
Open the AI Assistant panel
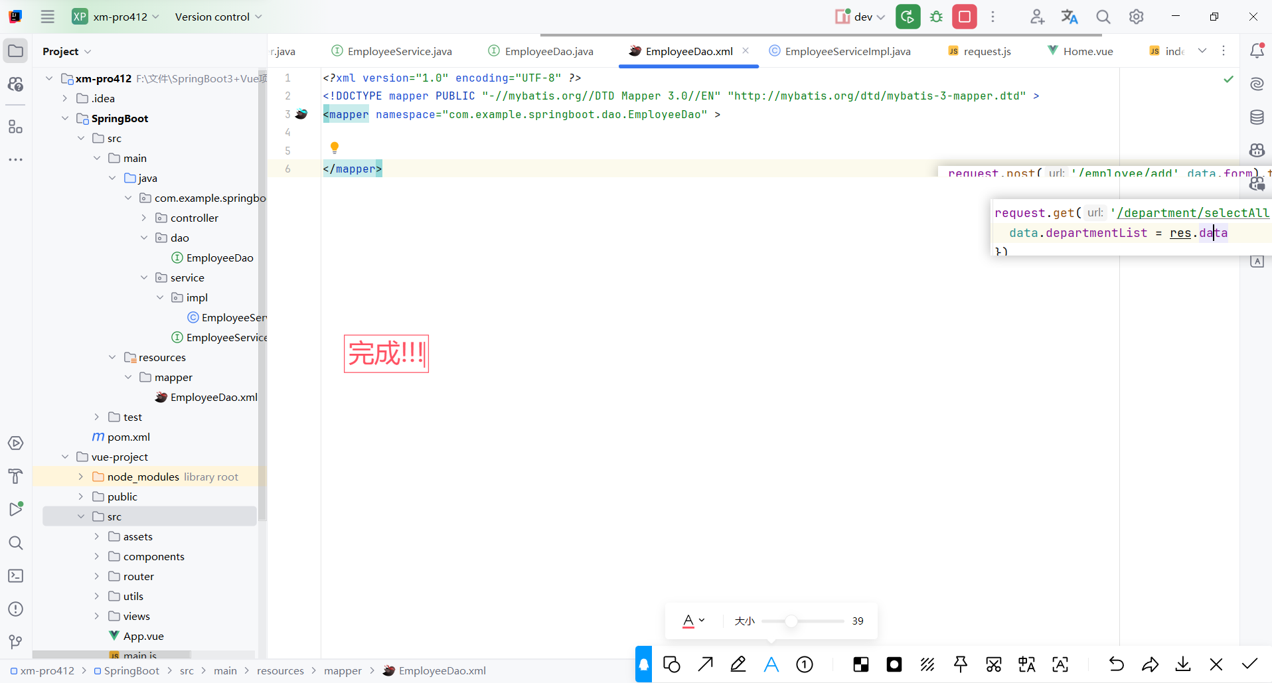click(1257, 84)
